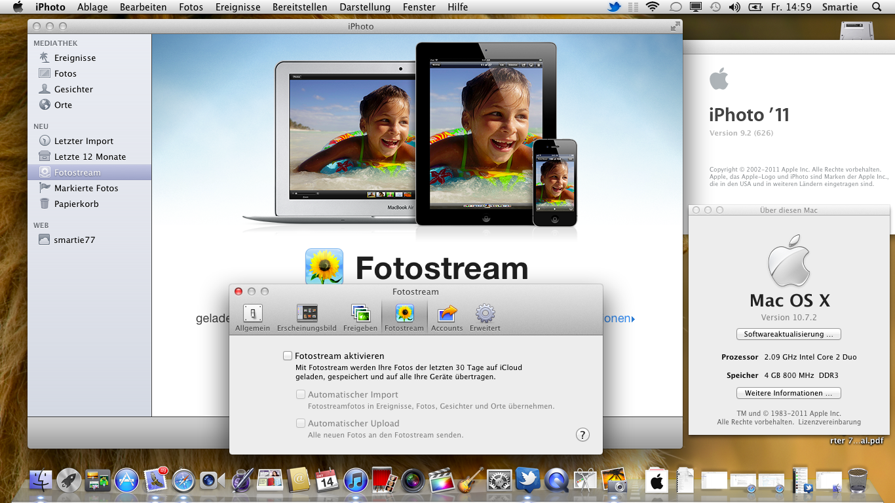Open the Accounts preferences pane
The width and height of the screenshot is (895, 503).
(x=447, y=318)
